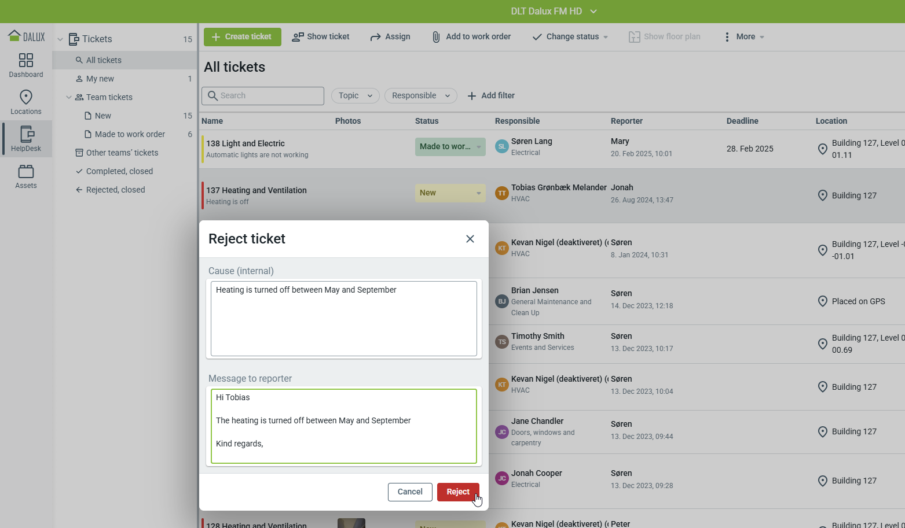The image size is (905, 528).
Task: Click location pin for Placed on GPS
Action: point(822,301)
